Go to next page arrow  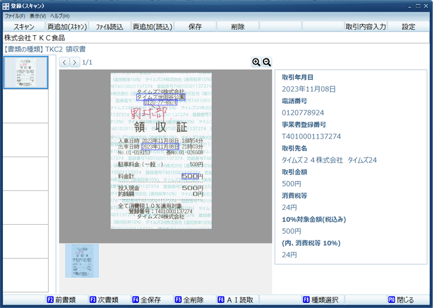(x=75, y=62)
